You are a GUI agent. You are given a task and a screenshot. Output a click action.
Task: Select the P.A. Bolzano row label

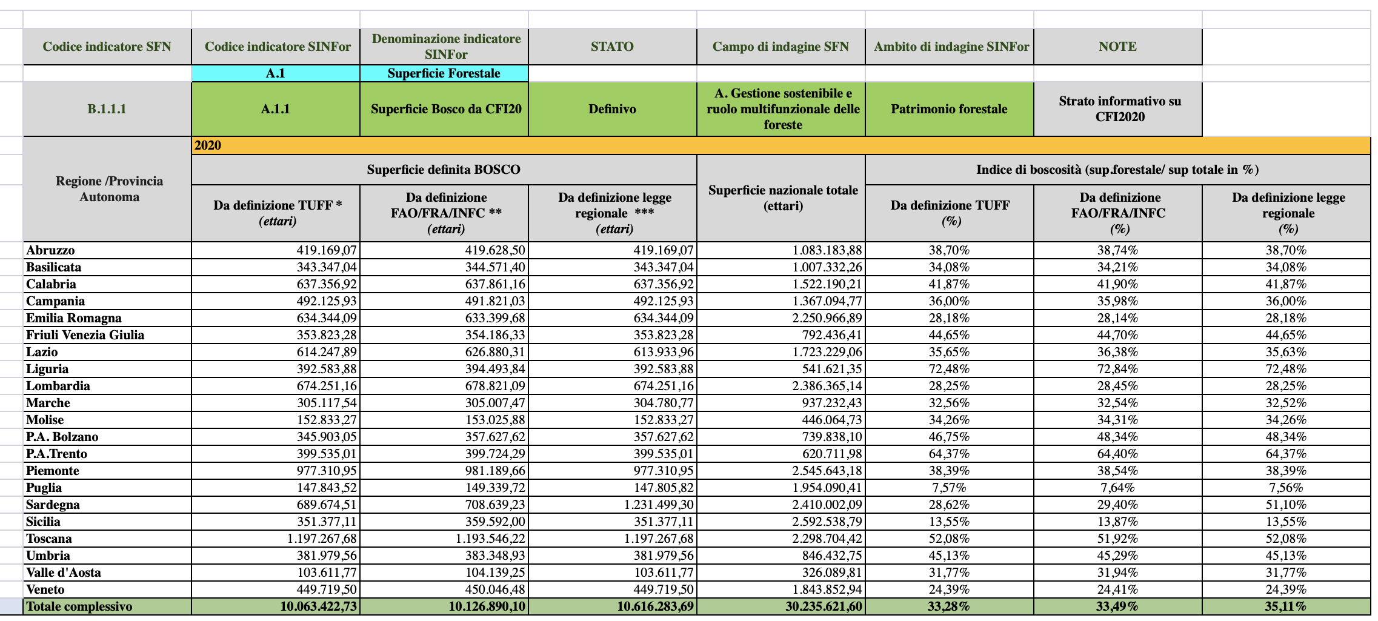(x=107, y=437)
